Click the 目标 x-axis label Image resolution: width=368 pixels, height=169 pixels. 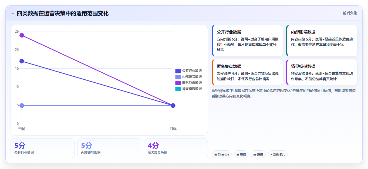[173, 129]
